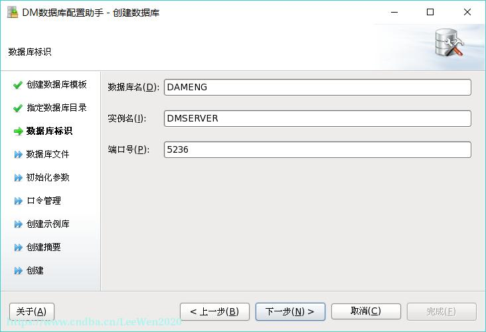486x332 pixels.
Task: Click the DM database assistant title bar icon
Action: point(13,12)
